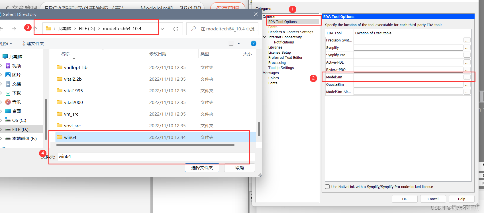Select 本地磁盘 (E:) drive
484x213 pixels.
pos(24,138)
